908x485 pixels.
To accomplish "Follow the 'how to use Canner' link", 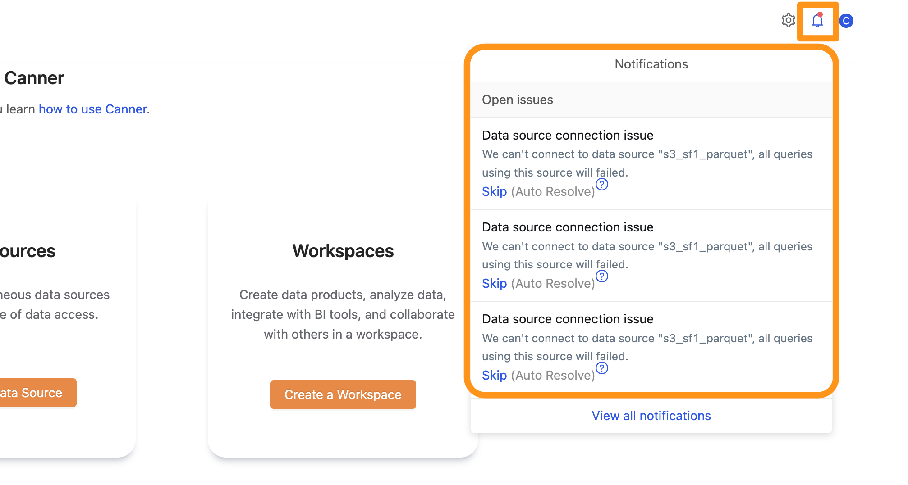I will click(92, 109).
